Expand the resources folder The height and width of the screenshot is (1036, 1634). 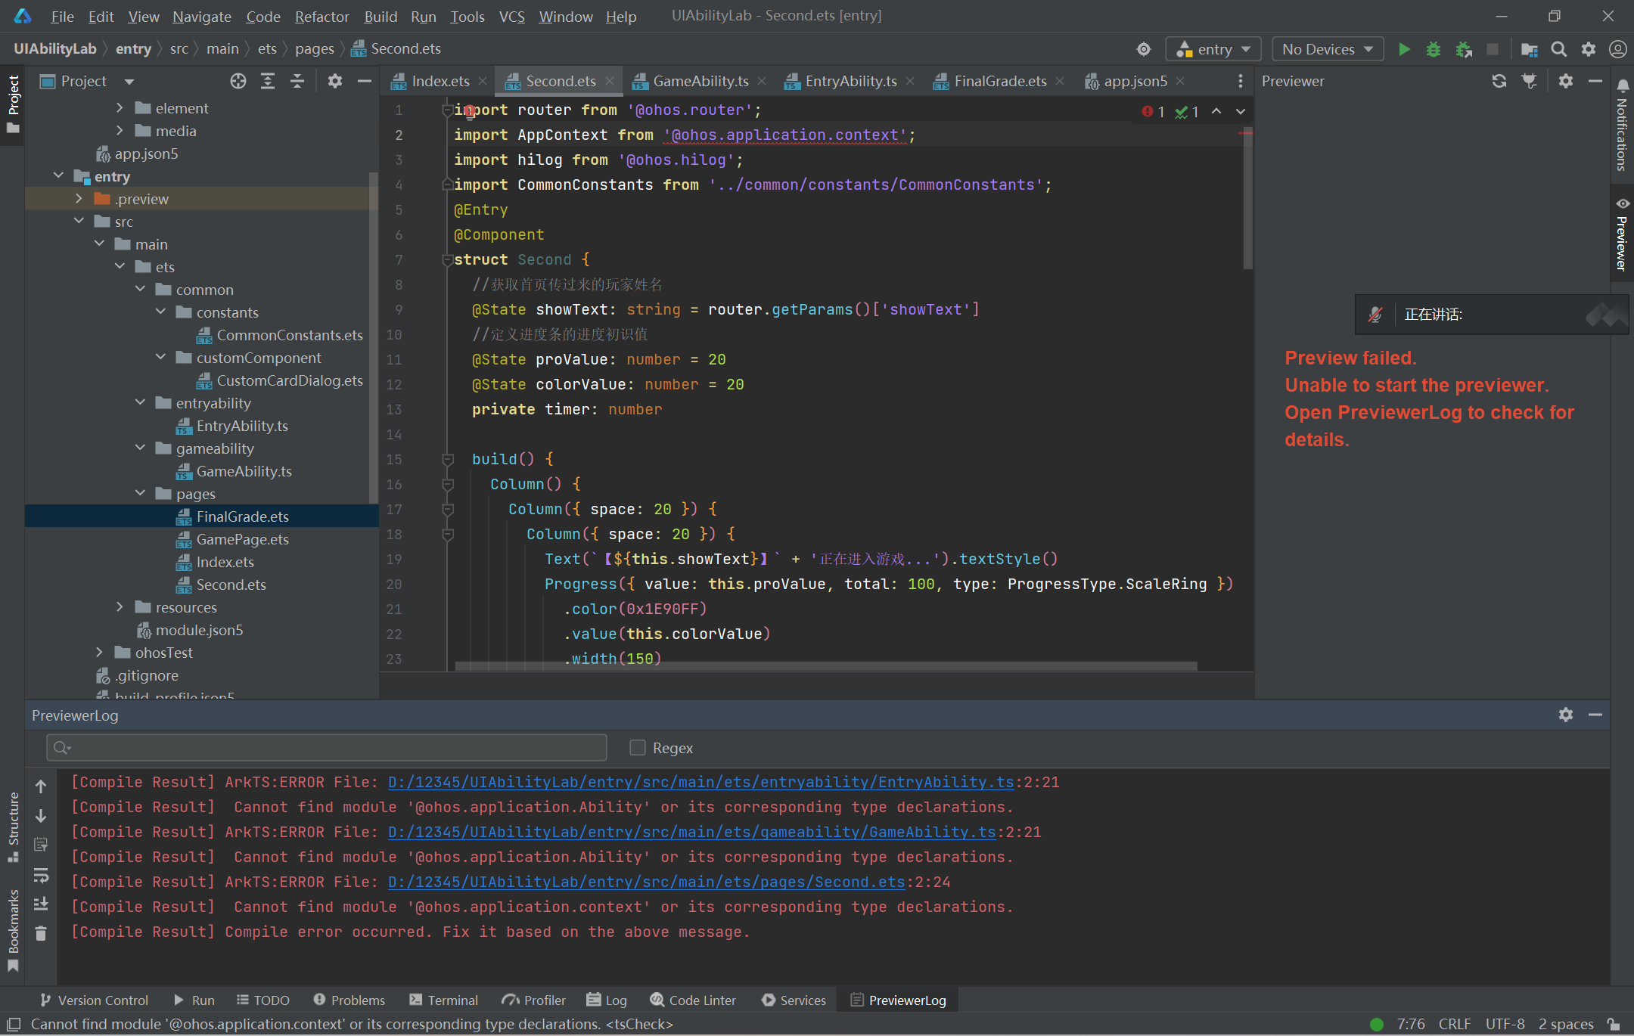[120, 607]
